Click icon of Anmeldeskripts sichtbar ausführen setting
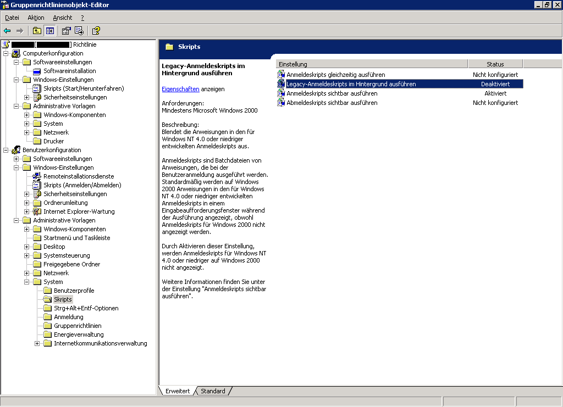The image size is (563, 407). pyautogui.click(x=281, y=93)
